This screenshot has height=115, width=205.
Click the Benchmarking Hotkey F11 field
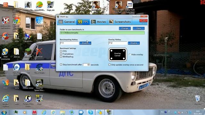(69, 43)
